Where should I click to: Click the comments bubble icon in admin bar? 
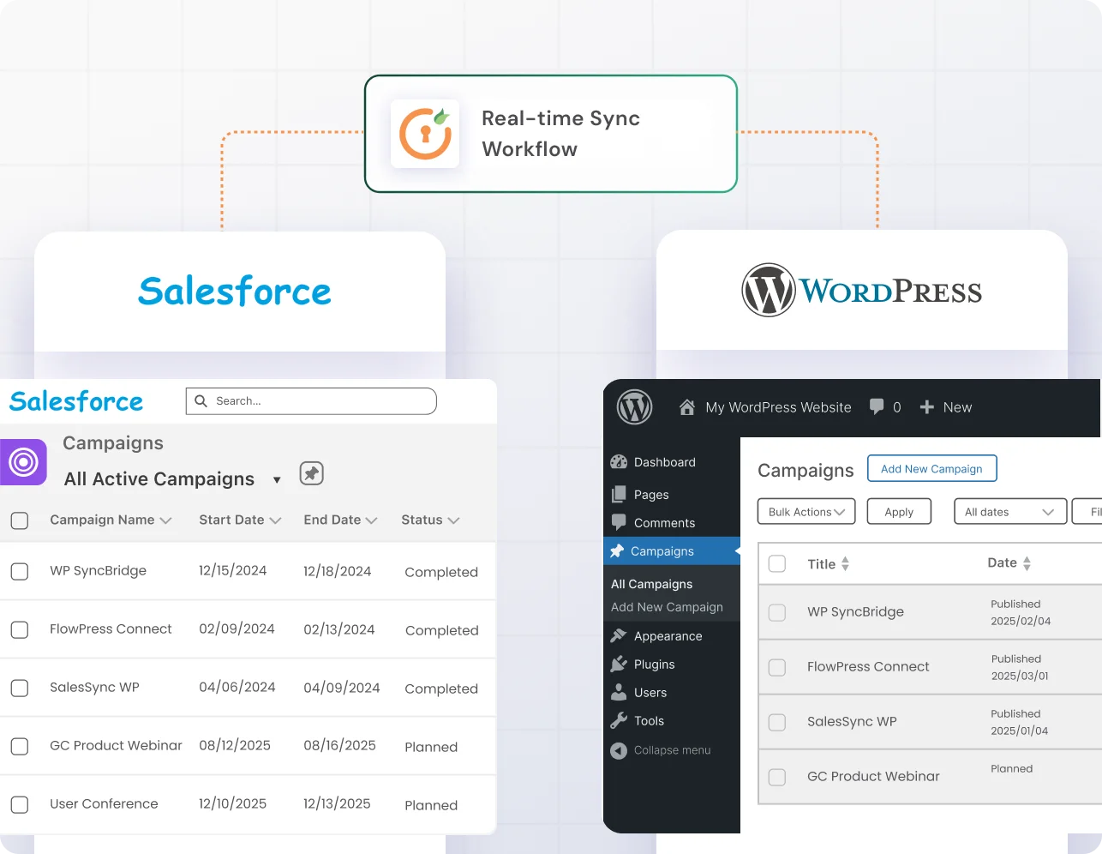(x=877, y=406)
